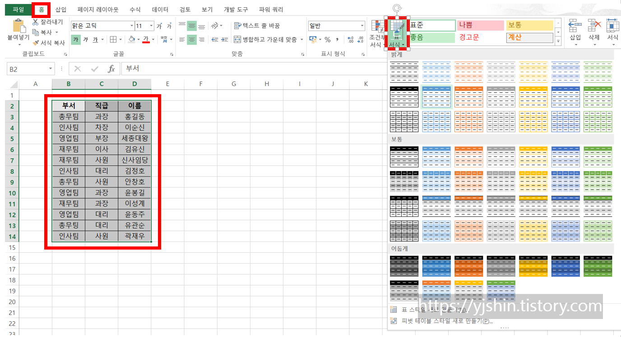This screenshot has width=621, height=337.
Task: Choose New PivotTable Style (피벗 테이블 스타일 새로 만들기)
Action: pos(447,321)
